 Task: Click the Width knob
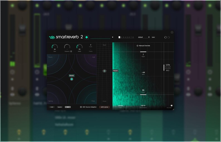click(80, 47)
